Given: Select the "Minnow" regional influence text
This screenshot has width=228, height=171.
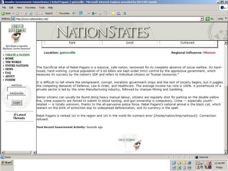Looking at the screenshot, I should pyautogui.click(x=209, y=53).
